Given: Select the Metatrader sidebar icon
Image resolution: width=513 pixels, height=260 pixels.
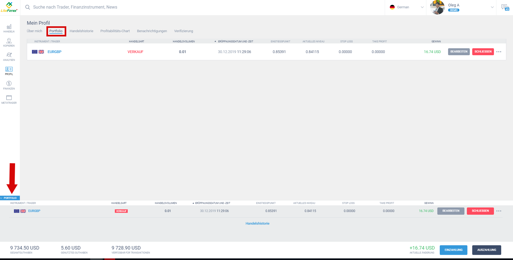Looking at the screenshot, I should 9,99.
